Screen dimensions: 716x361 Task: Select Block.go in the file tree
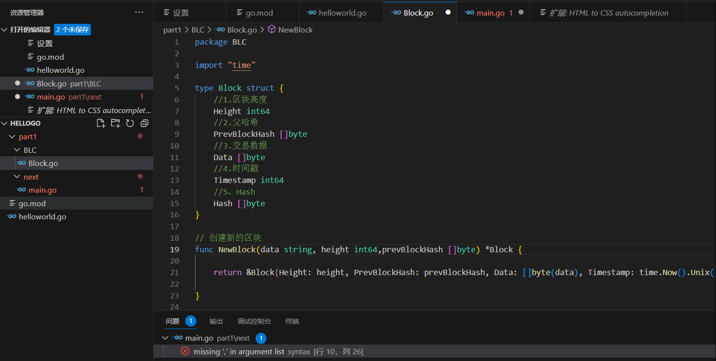[76, 164]
